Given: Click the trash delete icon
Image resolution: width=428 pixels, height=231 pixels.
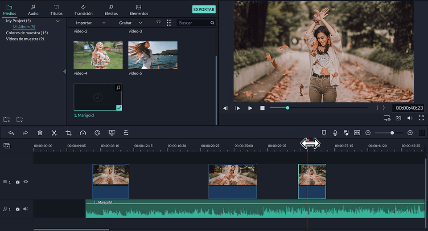Looking at the screenshot, I should pyautogui.click(x=40, y=133).
